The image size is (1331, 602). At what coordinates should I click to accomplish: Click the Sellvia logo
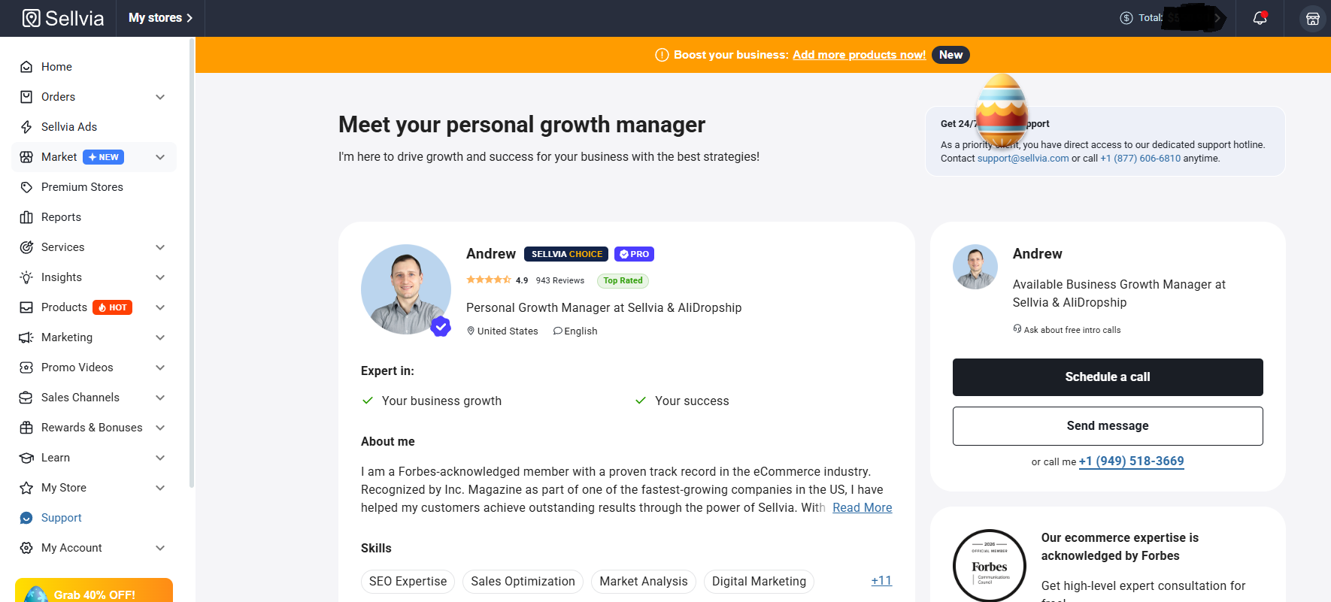(63, 18)
